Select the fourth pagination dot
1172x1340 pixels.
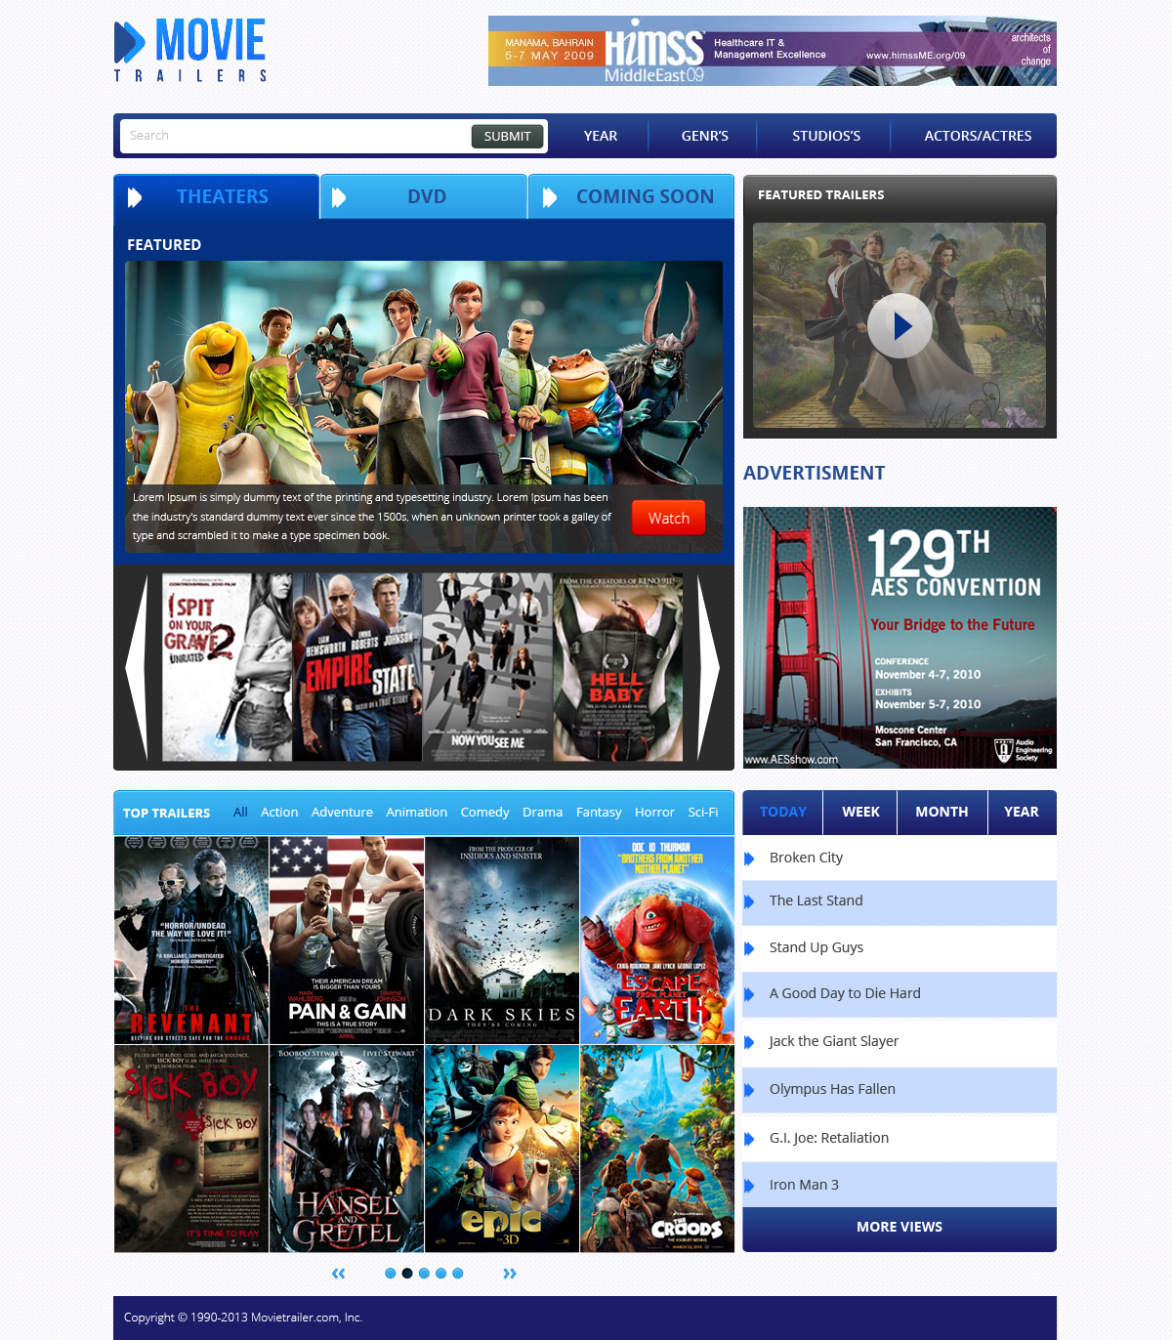(440, 1273)
